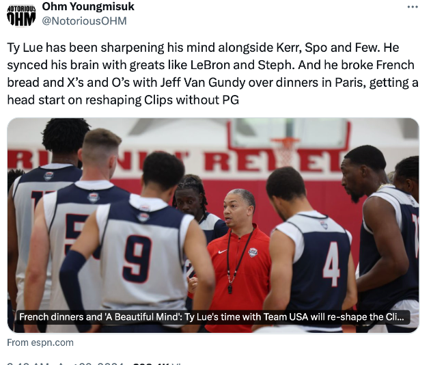This screenshot has width=431, height=365.
Task: Click the Nike swoosh on the red jacket
Action: [222, 252]
